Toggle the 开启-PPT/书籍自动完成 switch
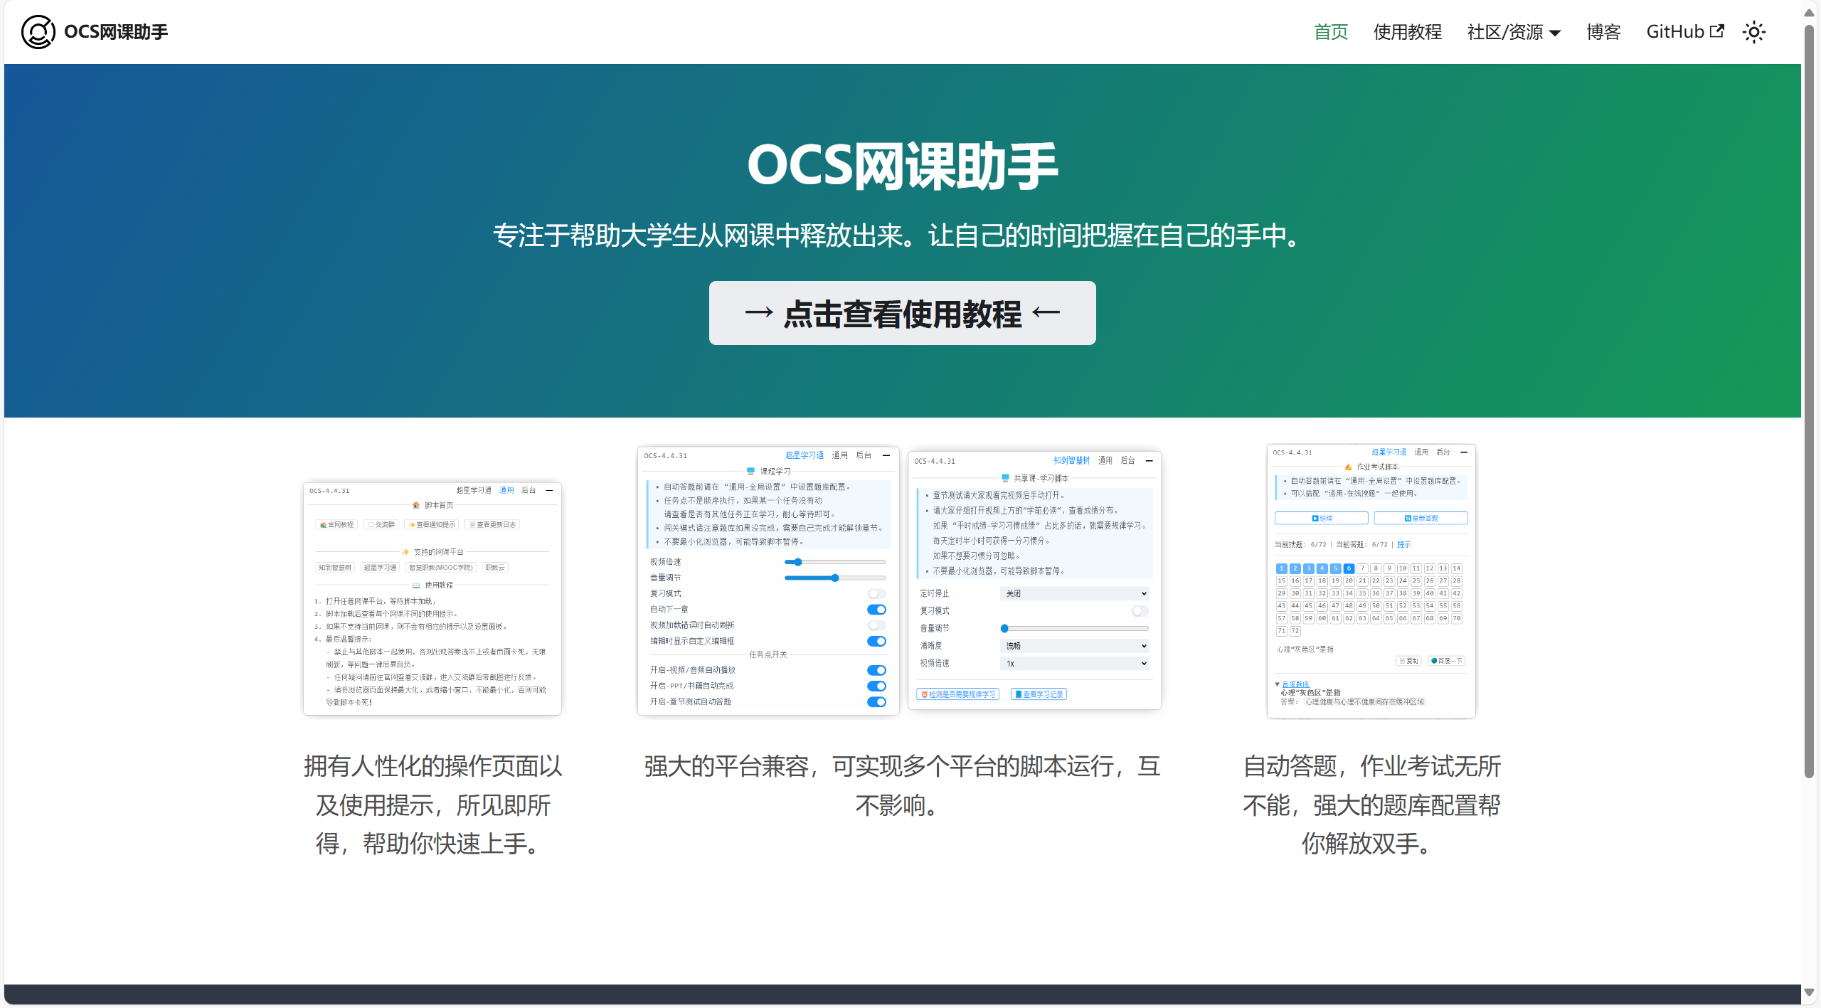Screen dimensions: 1821x1008 pos(876,686)
